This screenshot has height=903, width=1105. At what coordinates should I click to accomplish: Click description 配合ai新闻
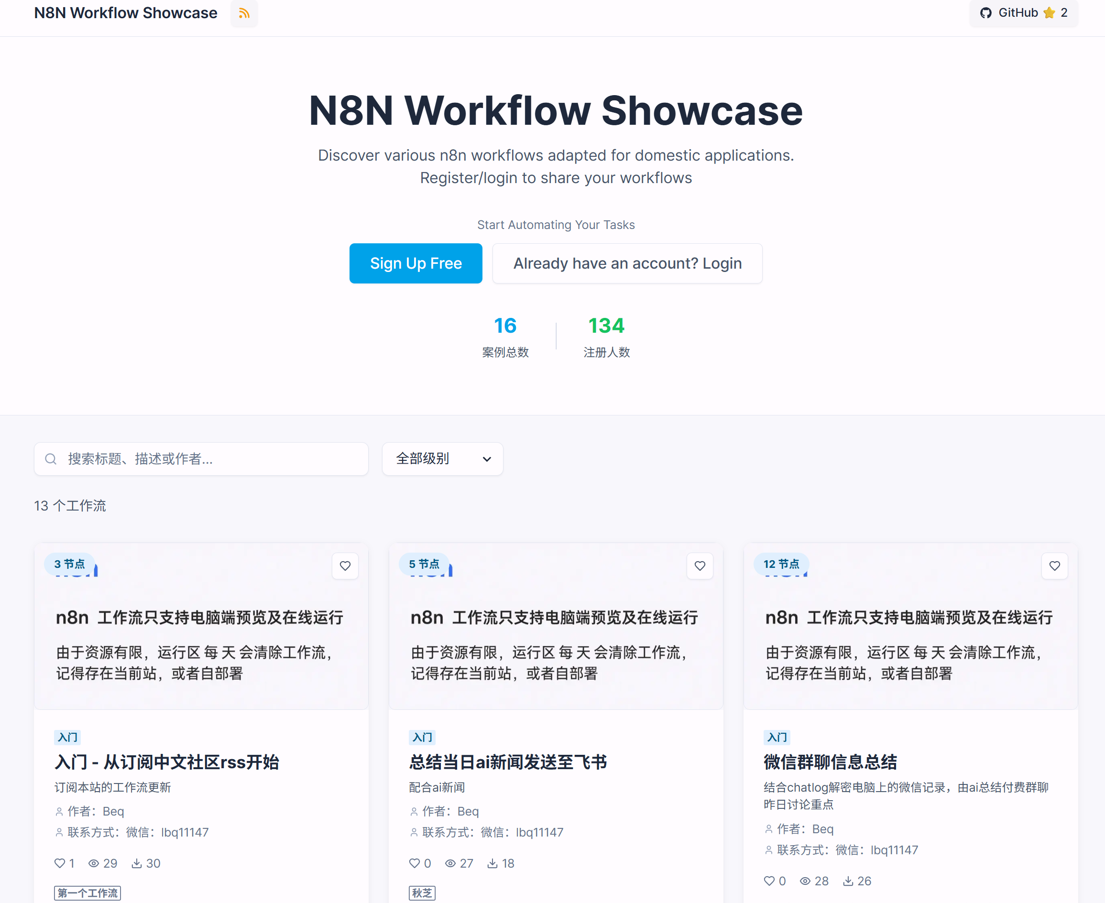pyautogui.click(x=437, y=787)
